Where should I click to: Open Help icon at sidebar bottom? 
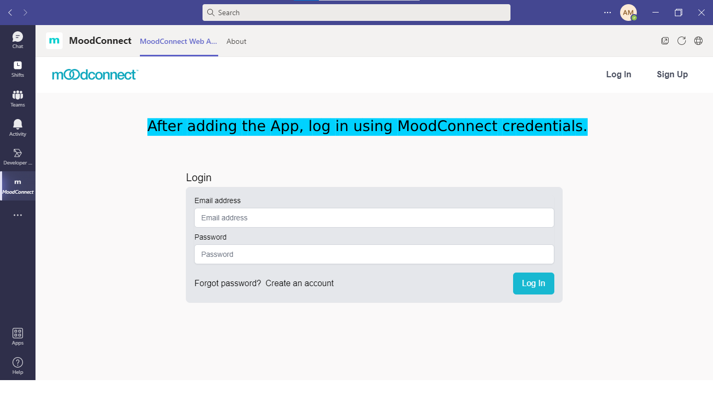pyautogui.click(x=18, y=365)
